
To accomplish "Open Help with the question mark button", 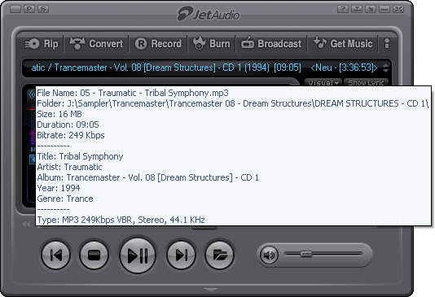I will click(343, 10).
